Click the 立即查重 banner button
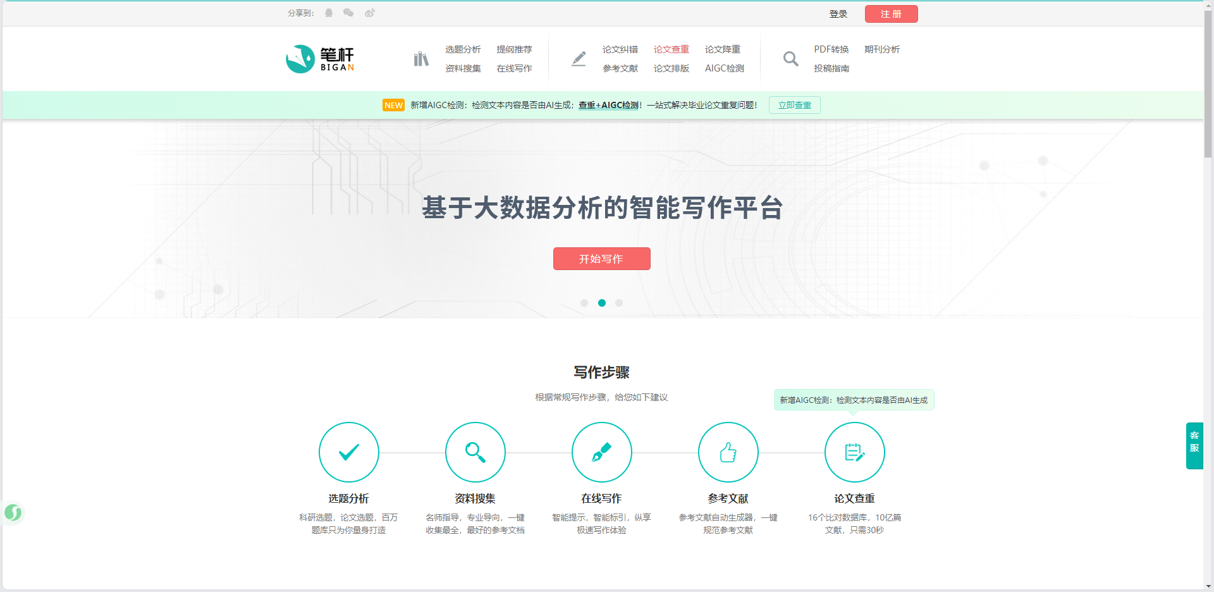The image size is (1214, 592). (794, 105)
